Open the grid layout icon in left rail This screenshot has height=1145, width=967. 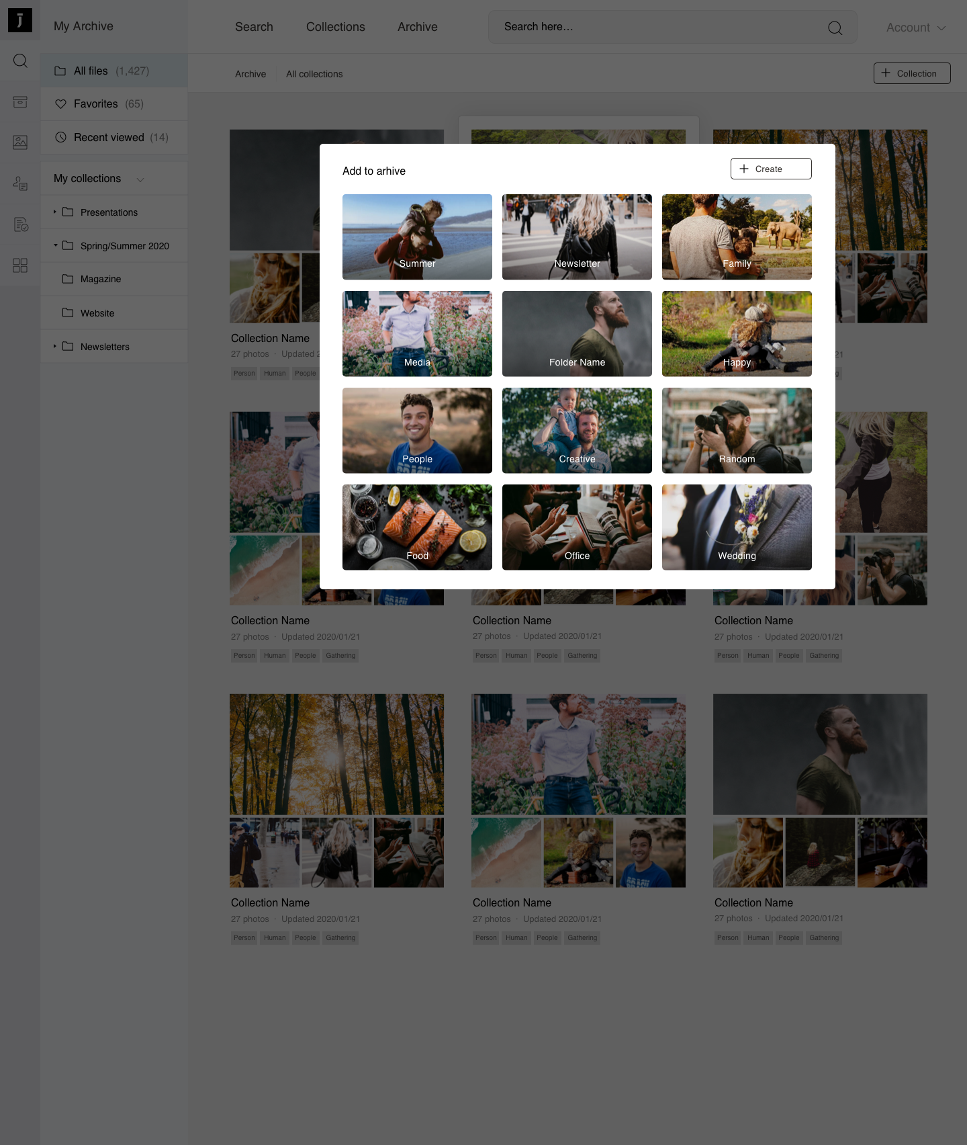[20, 265]
